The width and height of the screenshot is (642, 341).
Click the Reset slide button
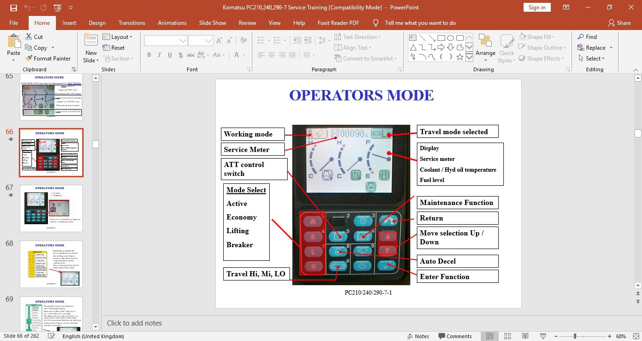[113, 47]
